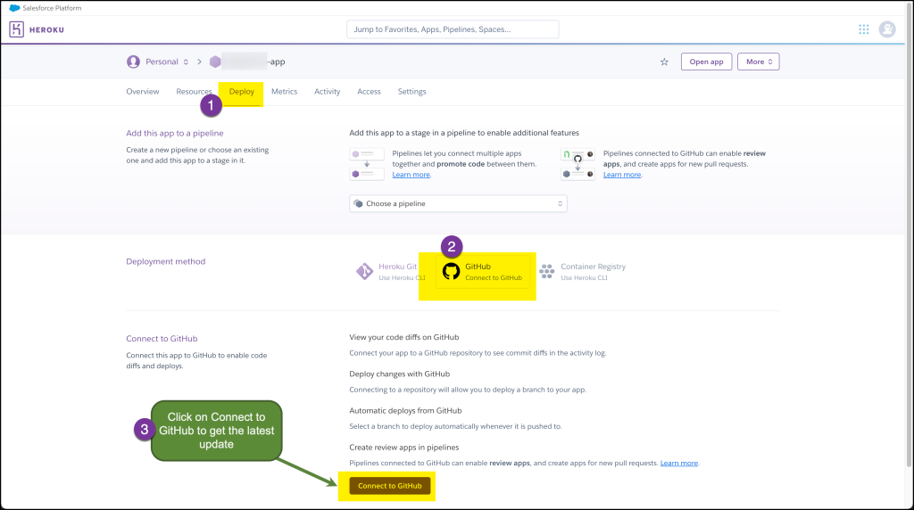The height and width of the screenshot is (510, 914).
Task: Click the Salesforce cloud logo
Action: click(x=14, y=7)
